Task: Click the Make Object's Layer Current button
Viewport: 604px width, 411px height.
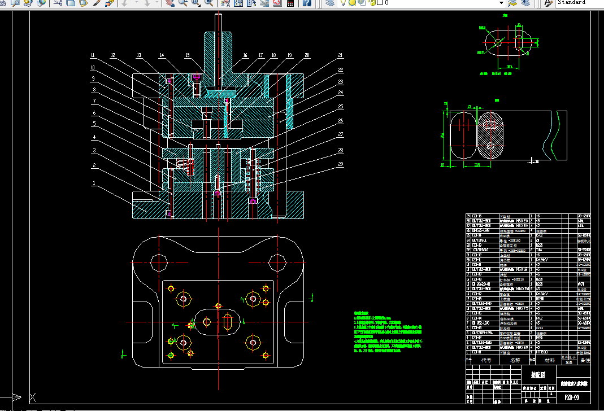Action: 512,3
